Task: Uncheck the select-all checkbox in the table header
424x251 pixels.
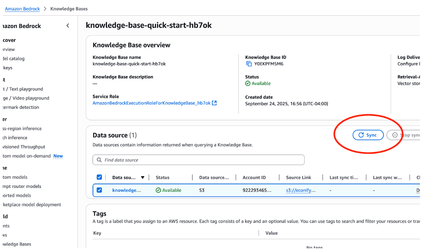Action: coord(99,177)
